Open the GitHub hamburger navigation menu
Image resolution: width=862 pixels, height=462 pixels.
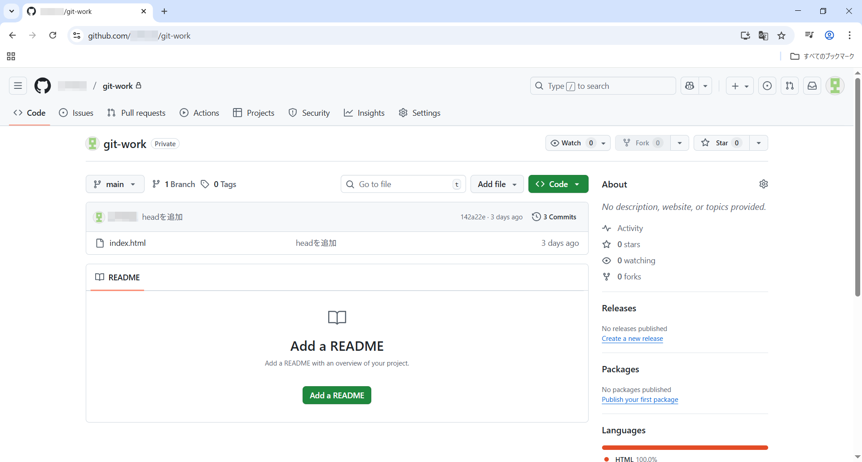click(x=18, y=86)
